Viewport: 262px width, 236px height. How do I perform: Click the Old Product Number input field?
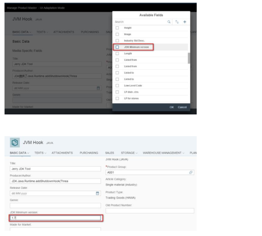pyautogui.click(x=150, y=210)
